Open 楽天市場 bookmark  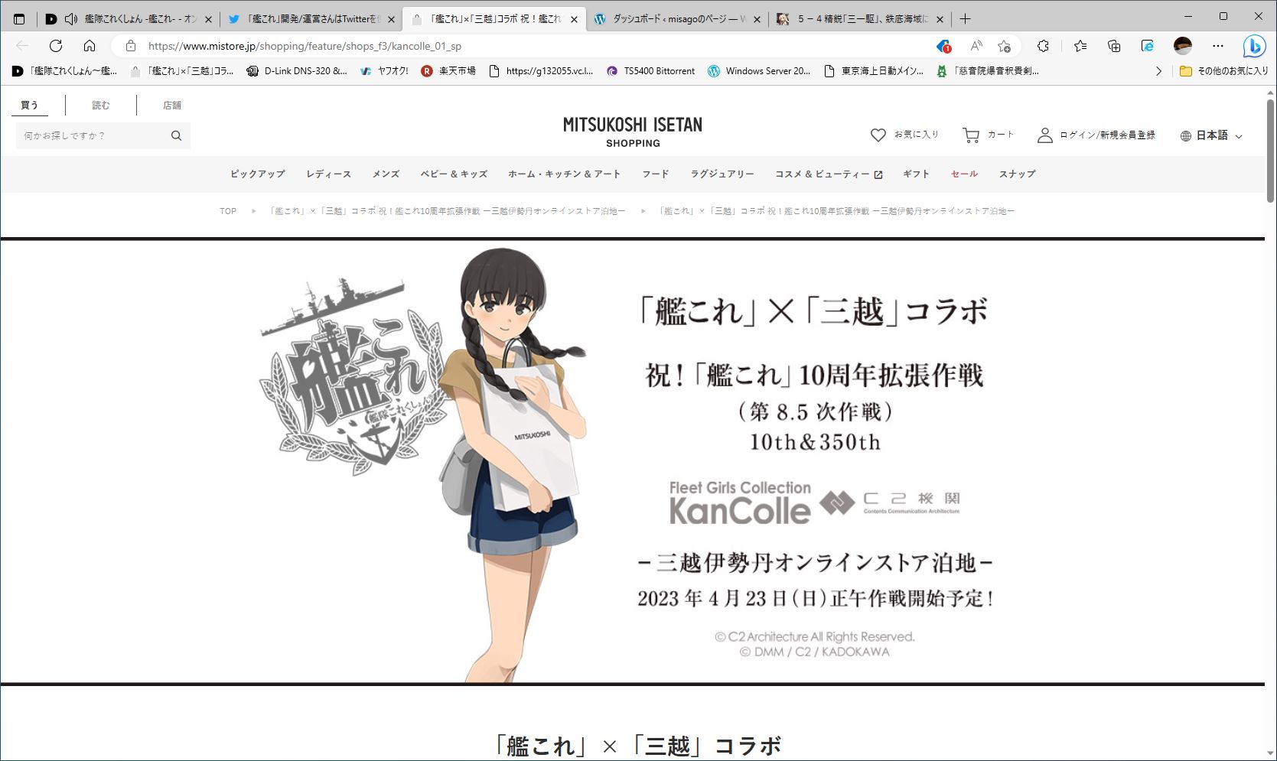[448, 71]
